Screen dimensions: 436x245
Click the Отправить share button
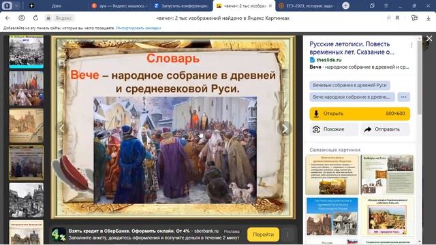[386, 129]
